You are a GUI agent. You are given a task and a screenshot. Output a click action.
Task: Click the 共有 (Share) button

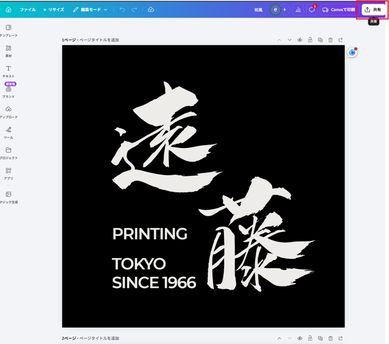tap(373, 10)
